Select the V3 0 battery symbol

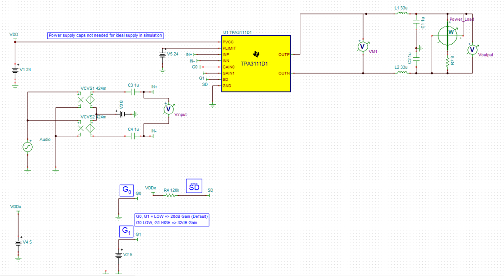pyautogui.click(x=122, y=114)
